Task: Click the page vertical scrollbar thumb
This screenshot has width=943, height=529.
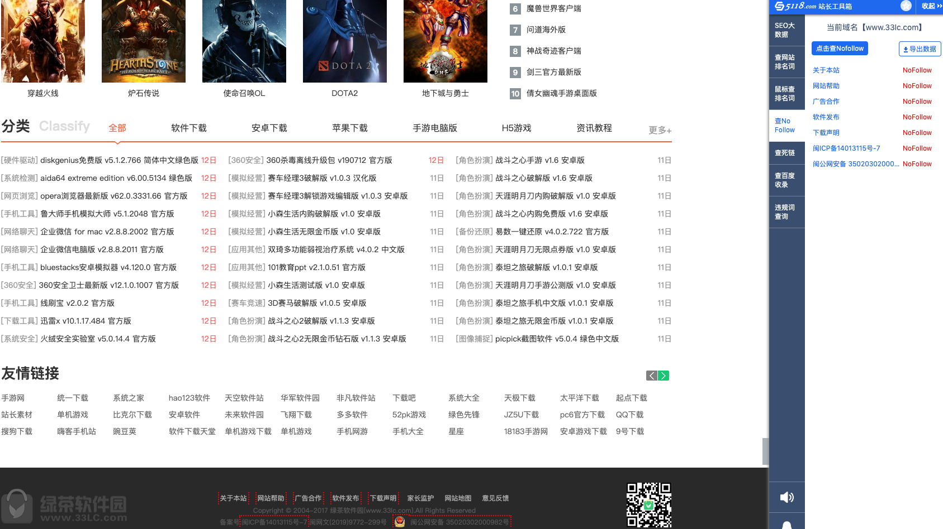Action: point(765,451)
